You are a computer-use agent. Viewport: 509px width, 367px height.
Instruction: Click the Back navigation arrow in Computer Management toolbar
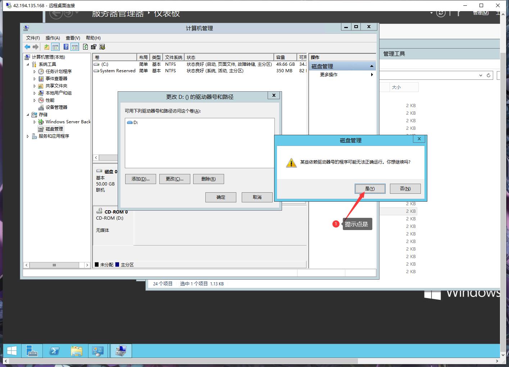point(27,47)
